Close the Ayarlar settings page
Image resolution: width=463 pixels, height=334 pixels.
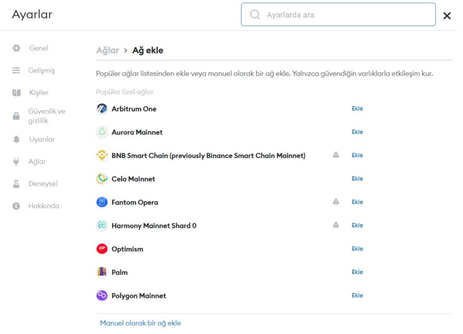tap(447, 16)
